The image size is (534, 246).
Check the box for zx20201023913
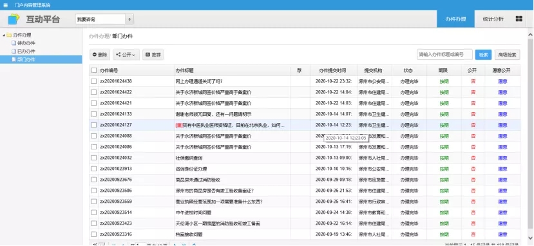94,169
